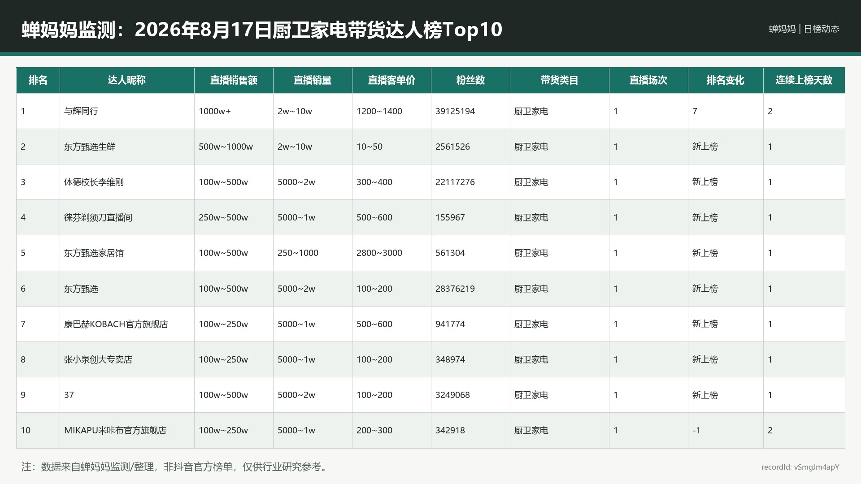Click the slide title 蝉妈妈监测 heading
Image resolution: width=861 pixels, height=484 pixels.
262,30
